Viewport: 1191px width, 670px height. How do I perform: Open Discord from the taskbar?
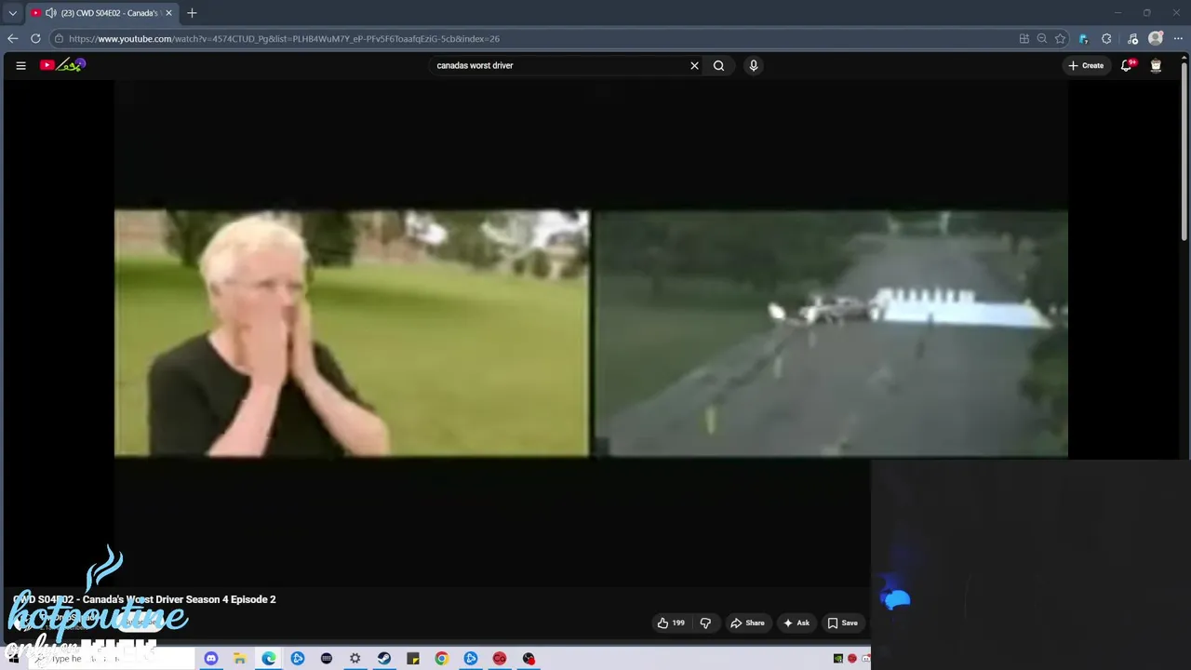point(211,659)
